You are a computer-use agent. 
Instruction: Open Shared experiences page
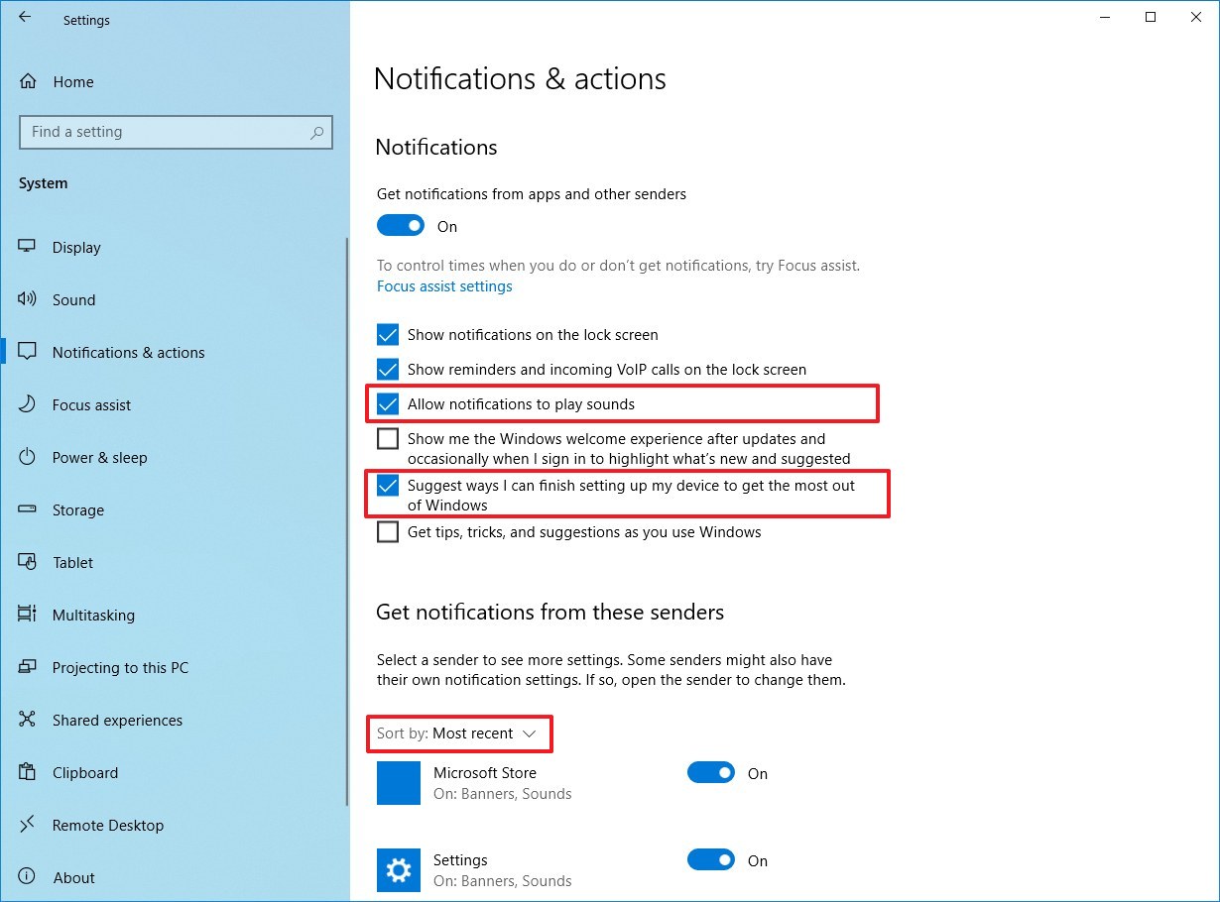click(117, 721)
